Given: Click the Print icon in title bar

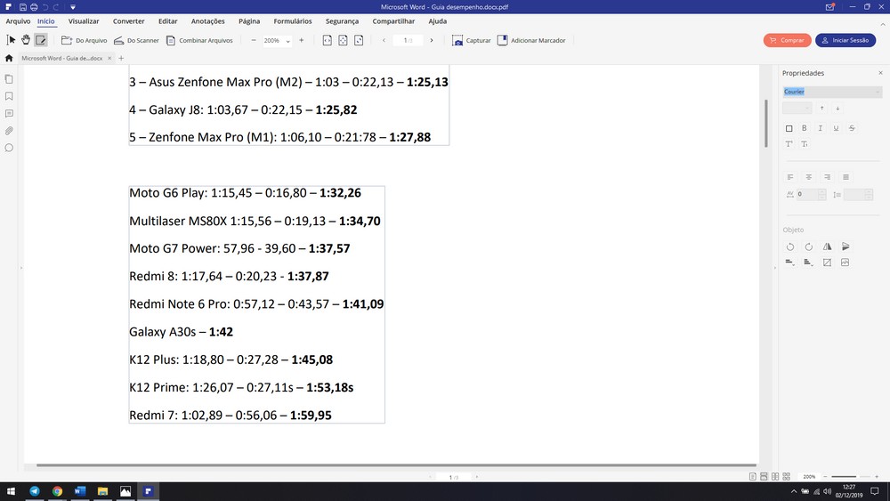Looking at the screenshot, I should pyautogui.click(x=34, y=7).
